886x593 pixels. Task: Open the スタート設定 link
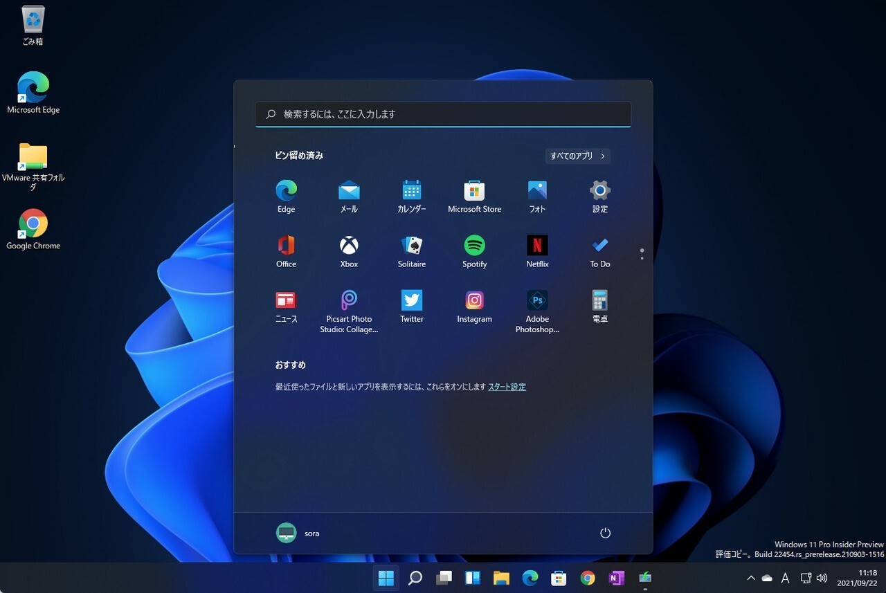coord(507,387)
